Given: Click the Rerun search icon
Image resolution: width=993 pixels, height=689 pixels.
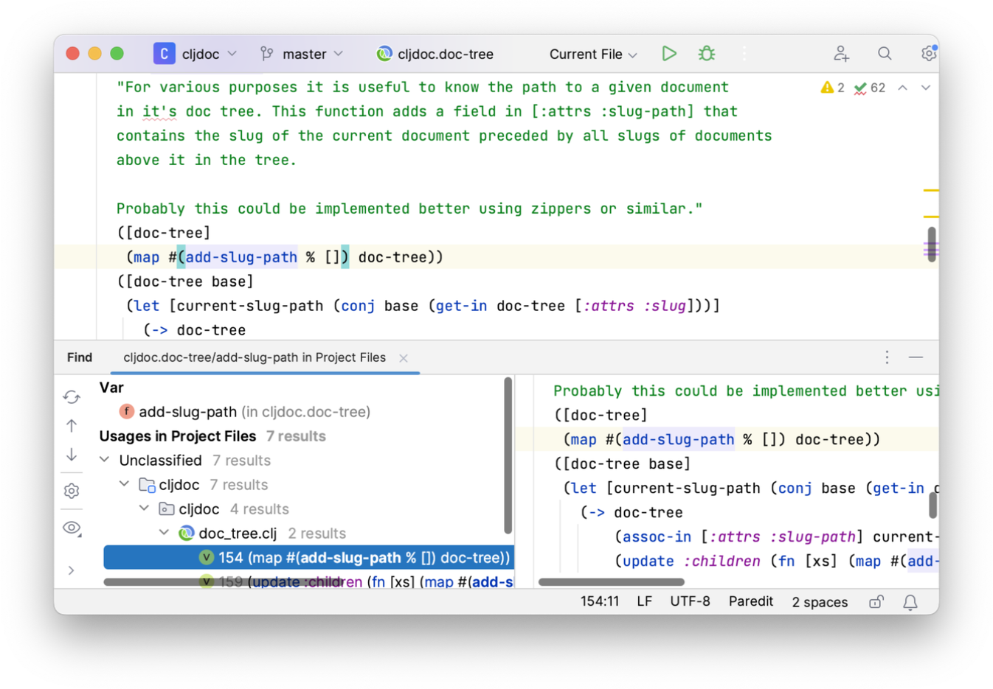Looking at the screenshot, I should pos(72,397).
